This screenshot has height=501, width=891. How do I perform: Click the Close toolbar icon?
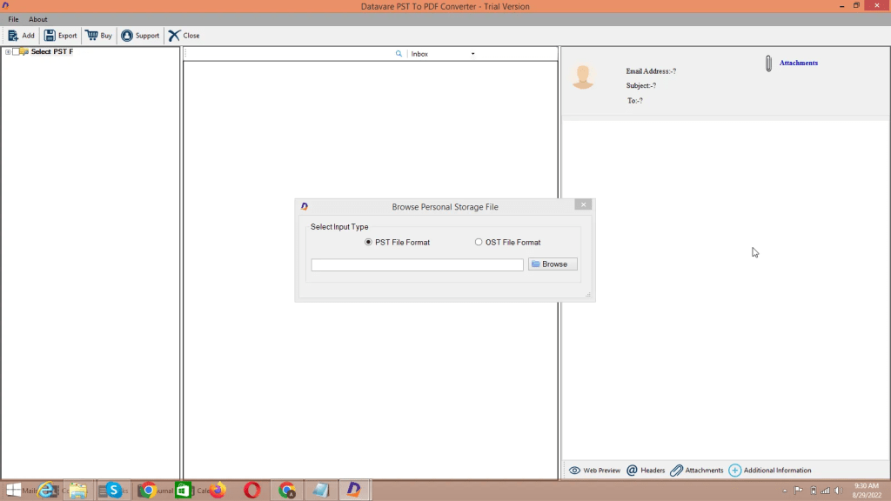coord(175,36)
